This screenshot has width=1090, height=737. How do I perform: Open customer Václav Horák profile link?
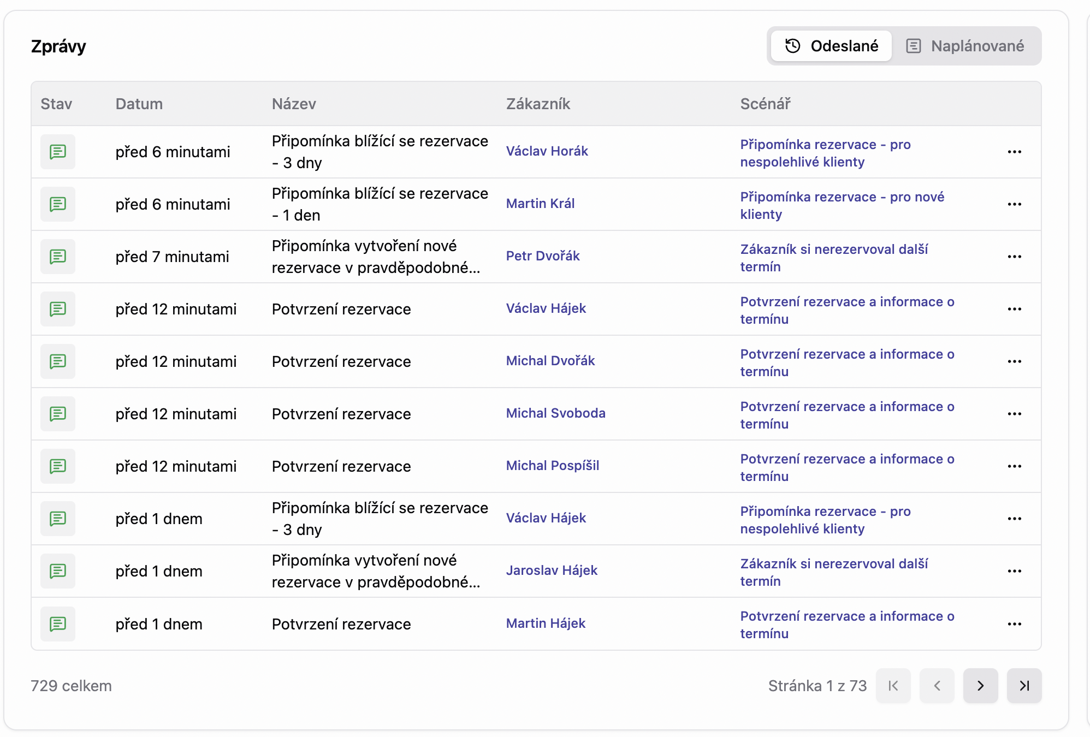click(x=547, y=151)
